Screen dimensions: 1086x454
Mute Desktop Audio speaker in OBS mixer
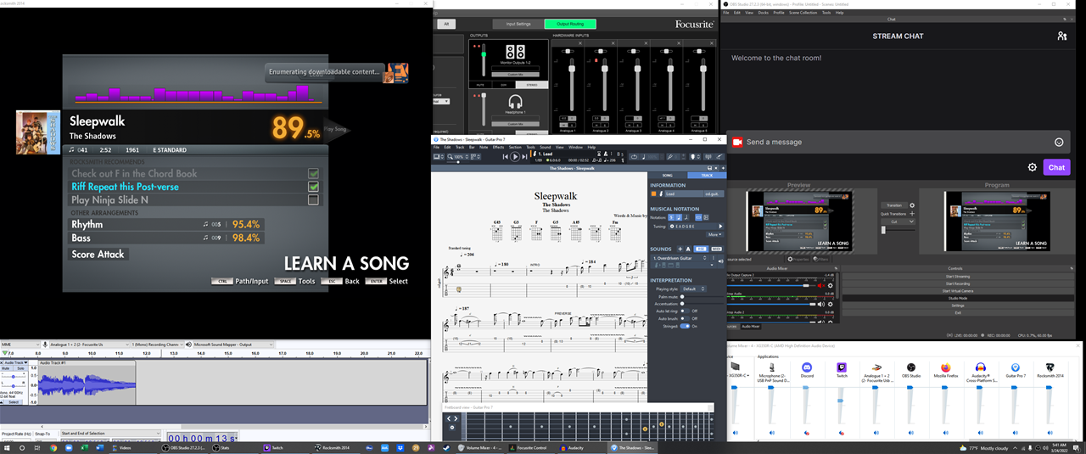point(821,304)
